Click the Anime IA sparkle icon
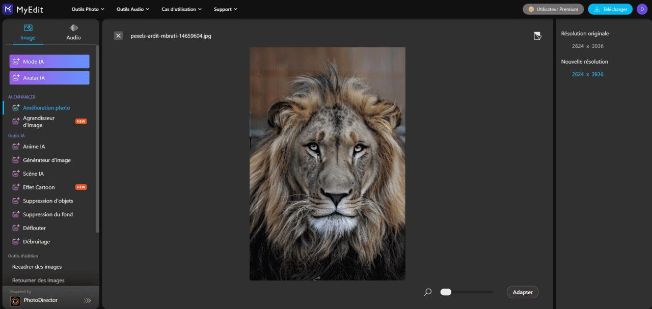 point(16,147)
